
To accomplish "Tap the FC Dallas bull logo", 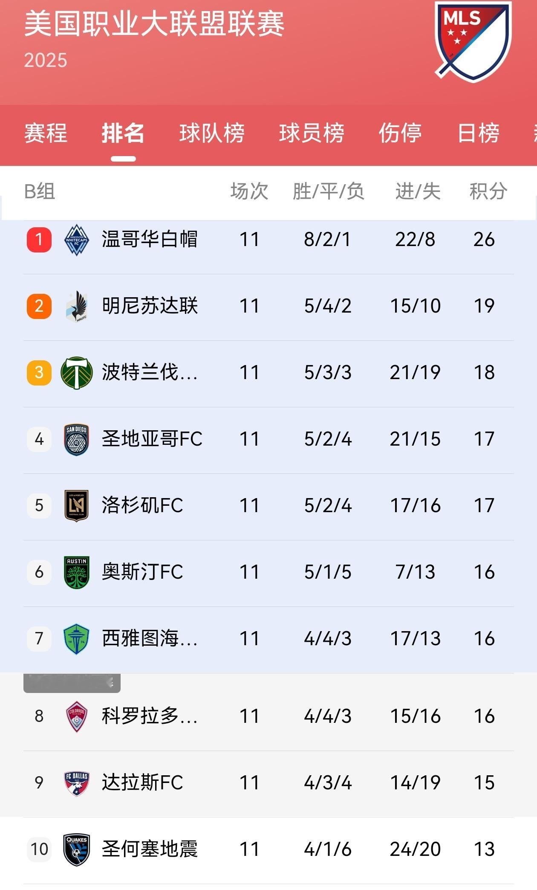I will pos(77,783).
